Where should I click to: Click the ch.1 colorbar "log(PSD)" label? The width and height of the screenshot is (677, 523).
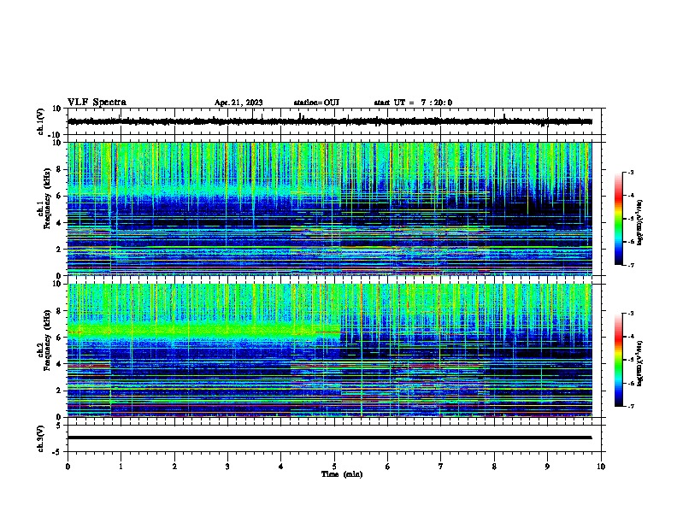pos(640,222)
